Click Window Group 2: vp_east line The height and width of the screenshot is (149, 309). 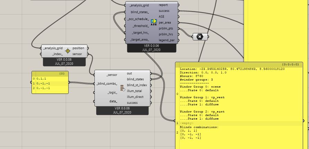pyautogui.click(x=202, y=112)
